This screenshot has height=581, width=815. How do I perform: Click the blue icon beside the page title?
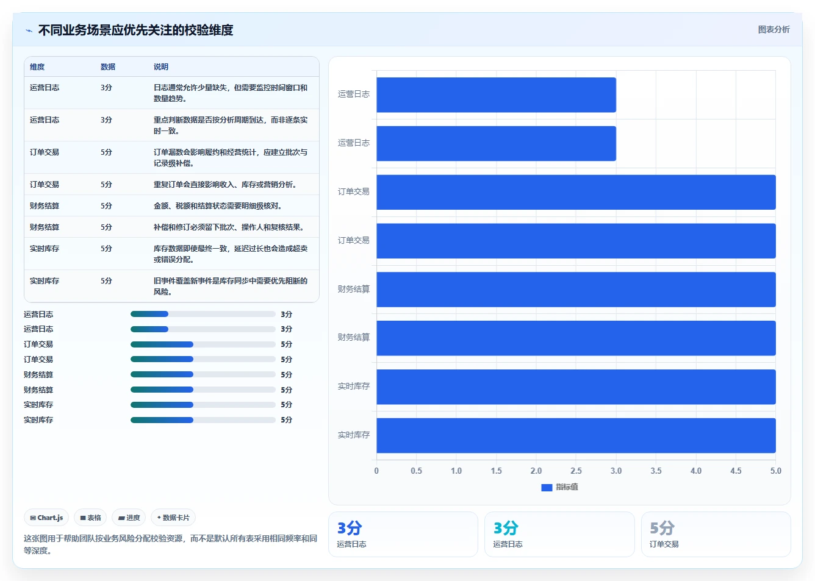(x=29, y=30)
